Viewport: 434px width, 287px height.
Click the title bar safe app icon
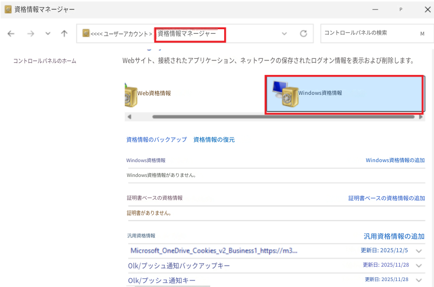[8, 9]
